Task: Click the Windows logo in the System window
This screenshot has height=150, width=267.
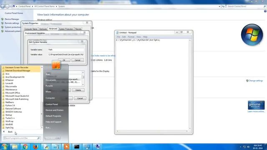Action: (x=252, y=35)
